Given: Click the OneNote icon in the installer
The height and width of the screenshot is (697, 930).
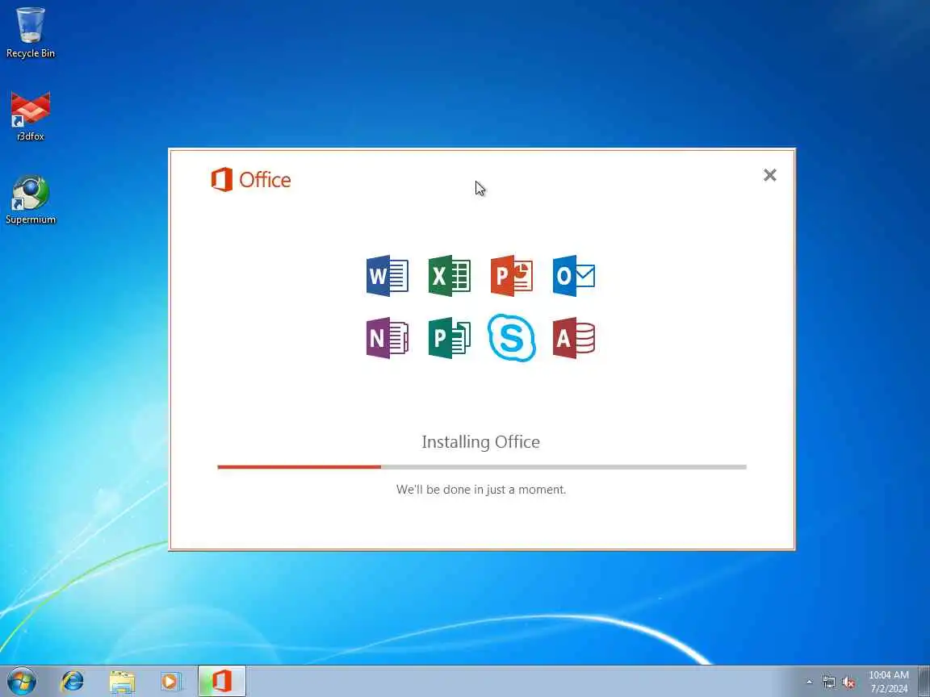Looking at the screenshot, I should (387, 338).
